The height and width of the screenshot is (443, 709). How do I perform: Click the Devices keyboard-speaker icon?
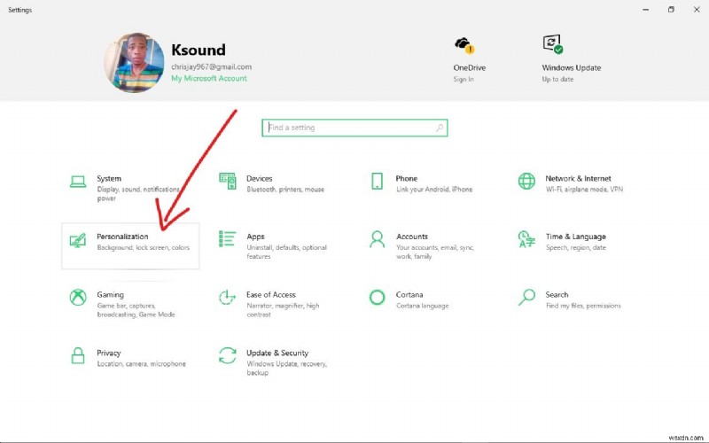(x=228, y=181)
